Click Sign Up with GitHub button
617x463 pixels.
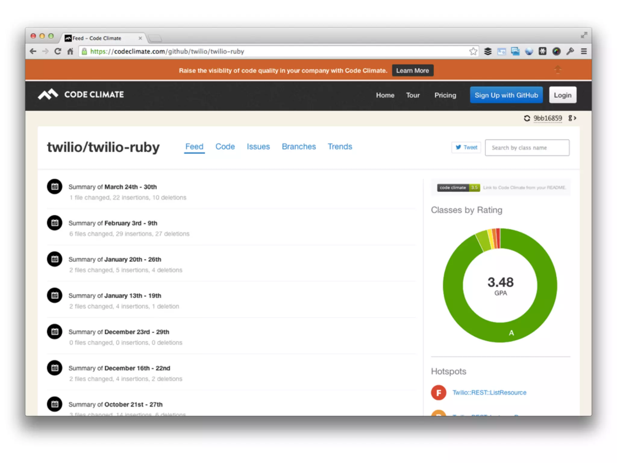506,95
